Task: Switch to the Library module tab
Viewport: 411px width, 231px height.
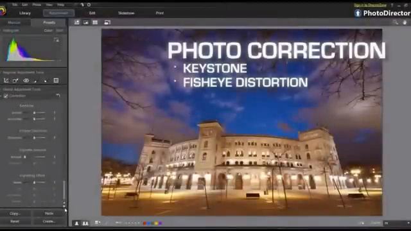Action: 25,13
